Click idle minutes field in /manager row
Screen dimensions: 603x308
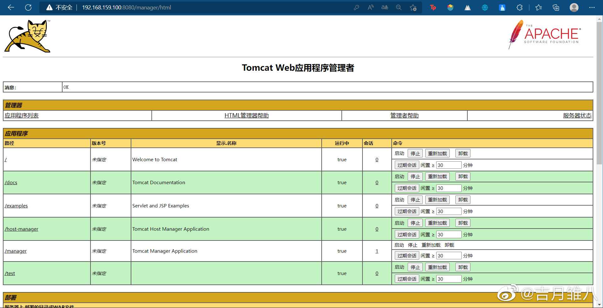pyautogui.click(x=449, y=256)
